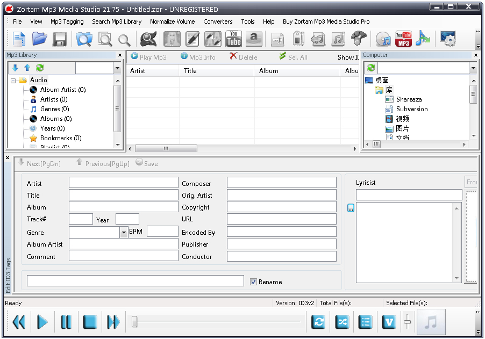Expand the player bar overflow arrow
485x339 pixels.
[x=478, y=333]
